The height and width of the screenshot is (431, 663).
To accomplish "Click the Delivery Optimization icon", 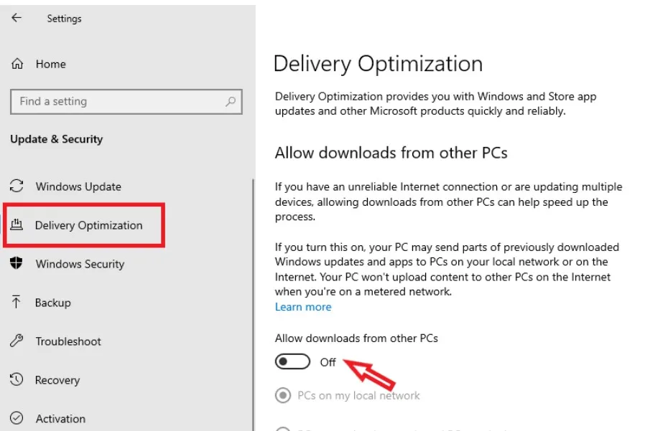I will coord(17,225).
